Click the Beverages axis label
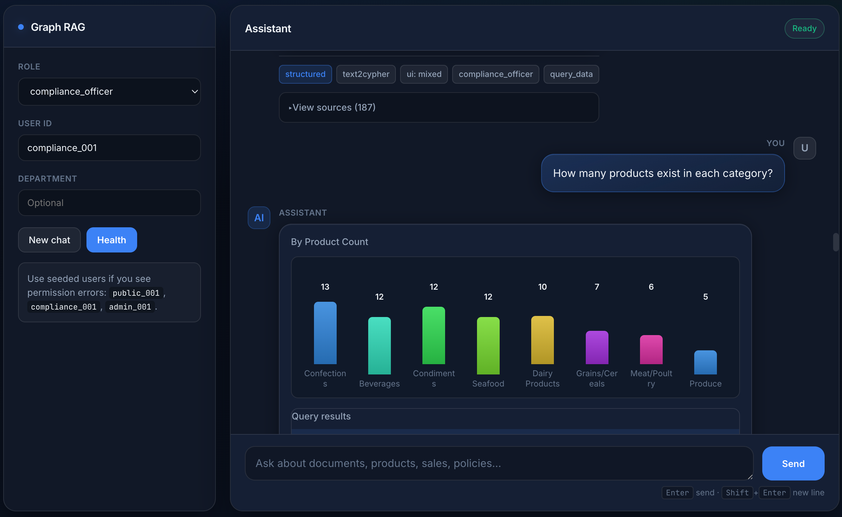 tap(379, 384)
